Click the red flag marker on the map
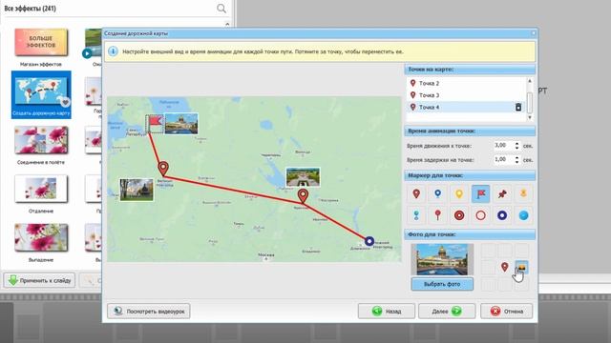 155,124
